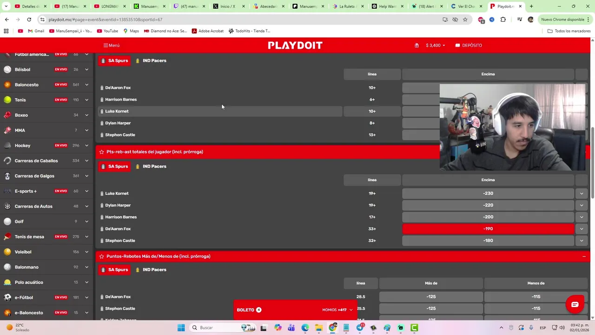Expand the Harrison Barnes 17+ line dropdown
This screenshot has width=595, height=335.
coord(582,217)
